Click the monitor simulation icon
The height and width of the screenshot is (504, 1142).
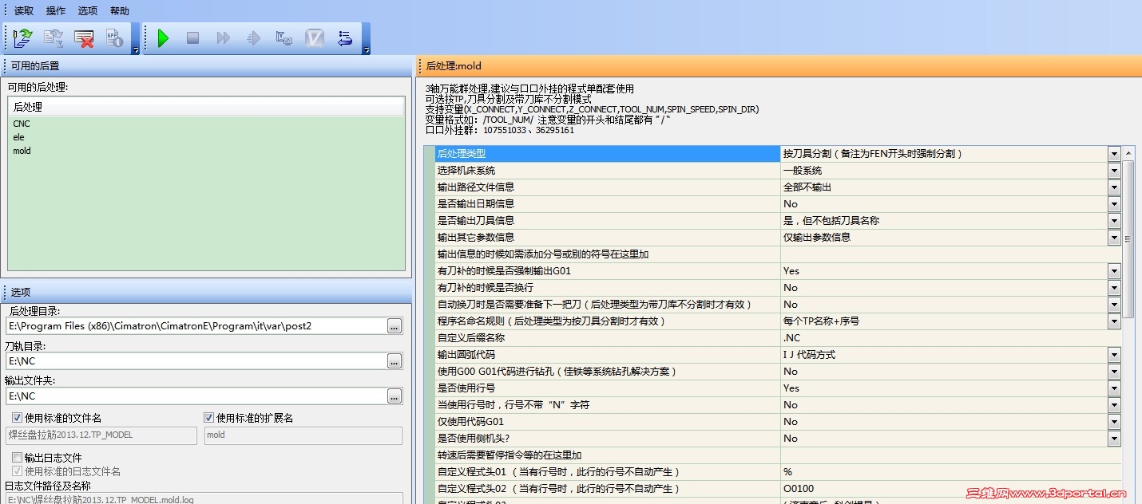(284, 38)
